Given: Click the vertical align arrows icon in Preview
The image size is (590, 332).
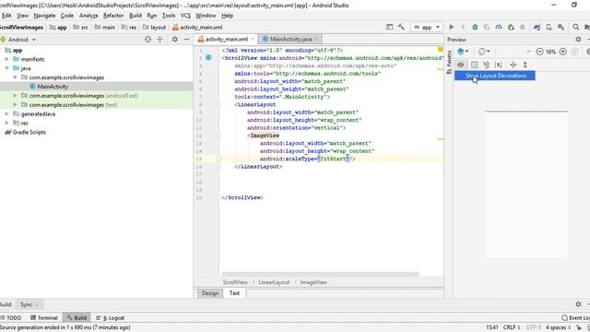Looking at the screenshot, I should coord(525,65).
